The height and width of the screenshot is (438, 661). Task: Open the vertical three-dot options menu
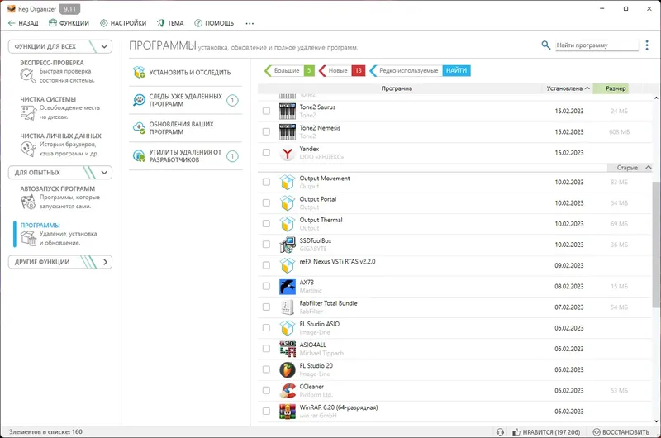coord(647,45)
